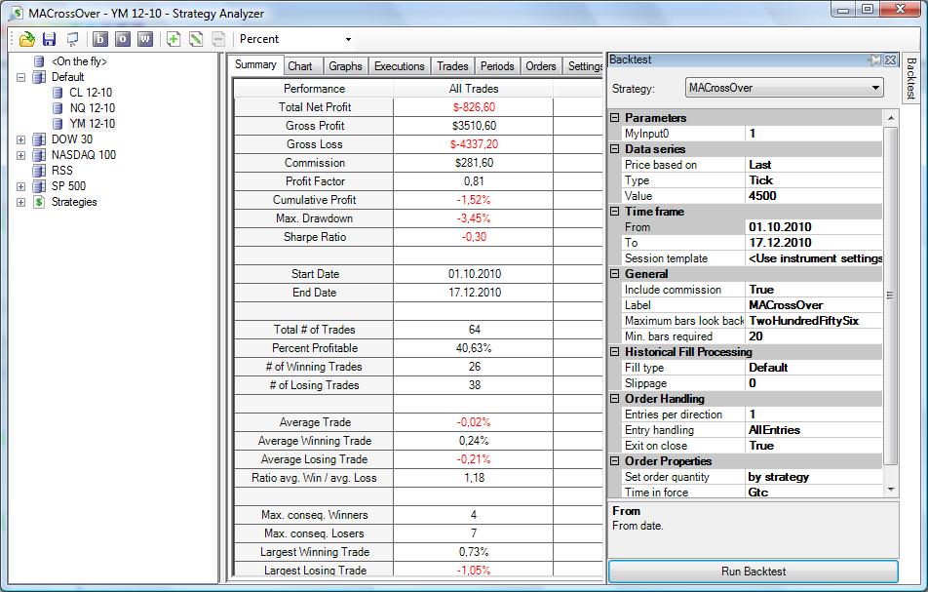Click the All Trades column header
Image resolution: width=928 pixels, height=592 pixels.
coord(474,89)
